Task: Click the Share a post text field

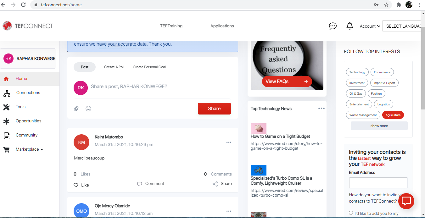Action: tap(160, 87)
